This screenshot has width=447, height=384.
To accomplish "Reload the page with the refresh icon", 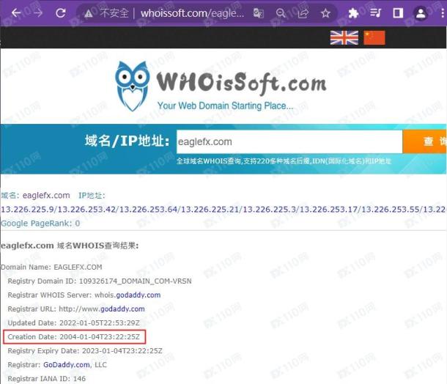I will click(x=61, y=13).
